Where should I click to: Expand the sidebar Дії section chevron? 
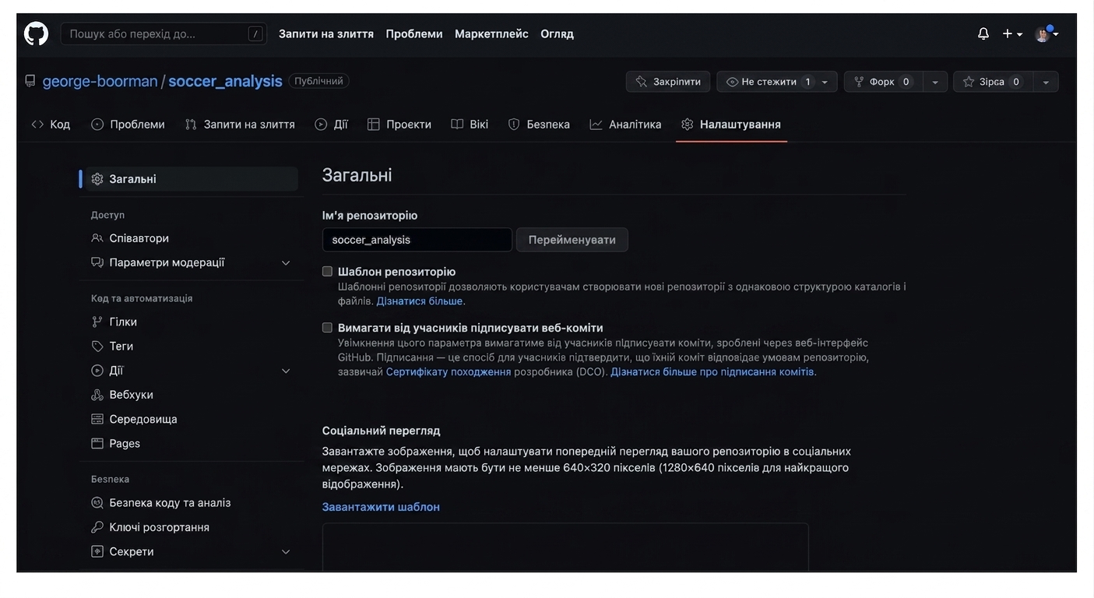click(286, 371)
